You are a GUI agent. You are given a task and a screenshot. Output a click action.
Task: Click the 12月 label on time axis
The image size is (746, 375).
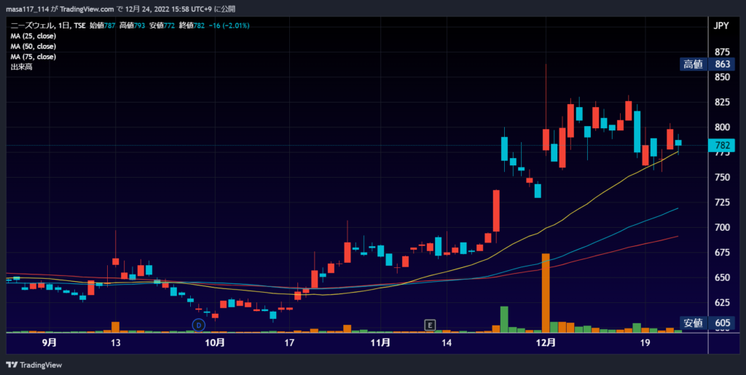tap(546, 342)
